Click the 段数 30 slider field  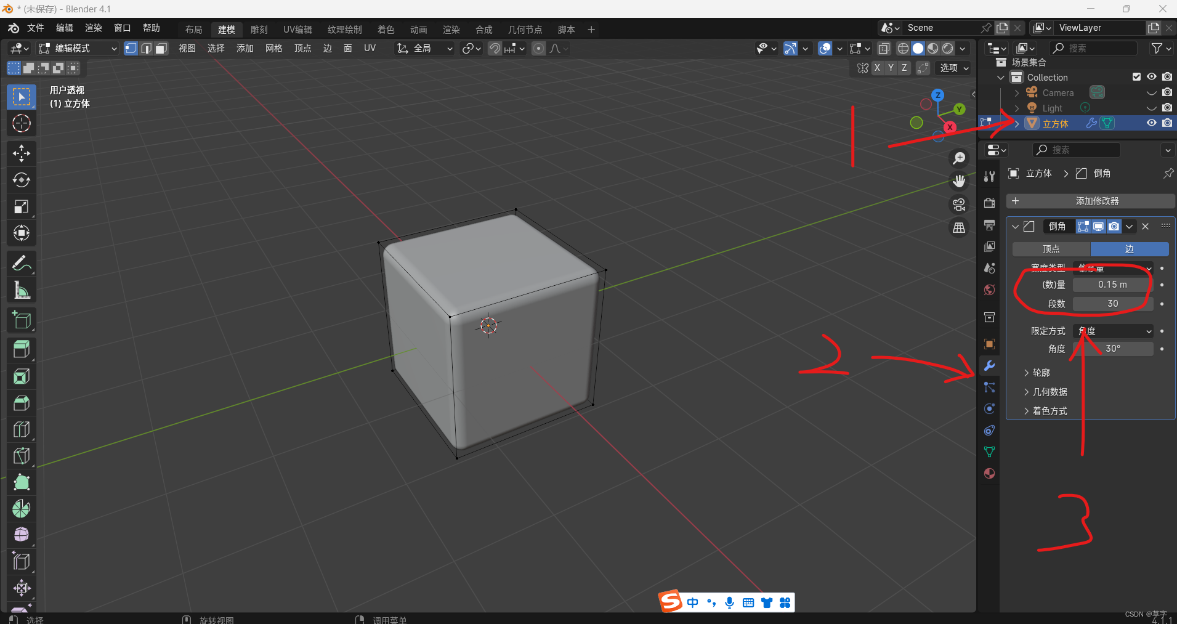pos(1113,304)
